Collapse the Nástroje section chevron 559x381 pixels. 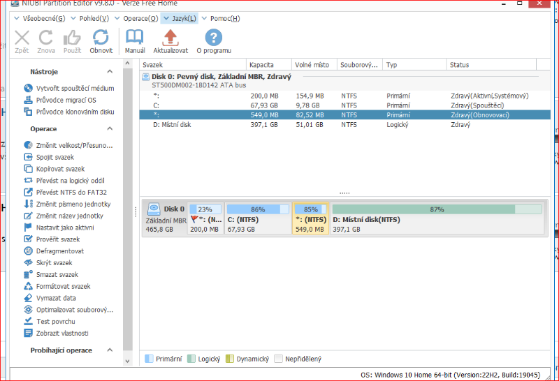point(110,72)
